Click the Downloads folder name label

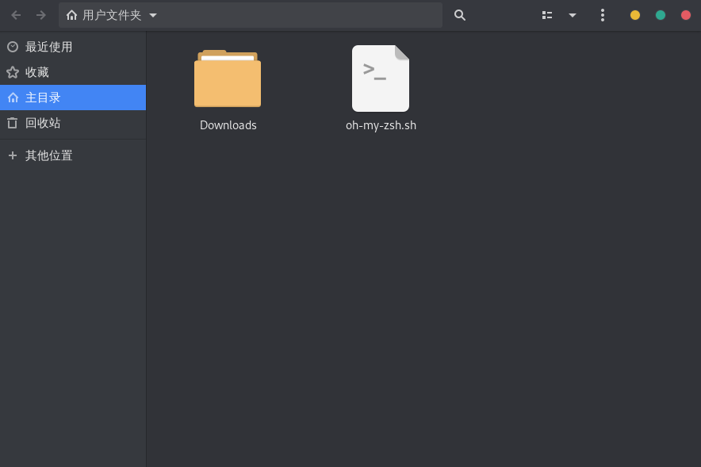click(x=228, y=125)
